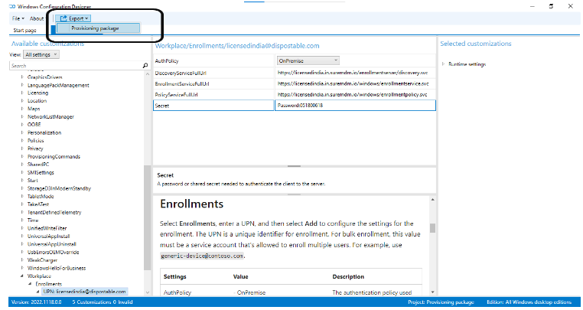Select ProvisioningCommands in the tree
Viewport: 583px width, 310px height.
coord(54,157)
